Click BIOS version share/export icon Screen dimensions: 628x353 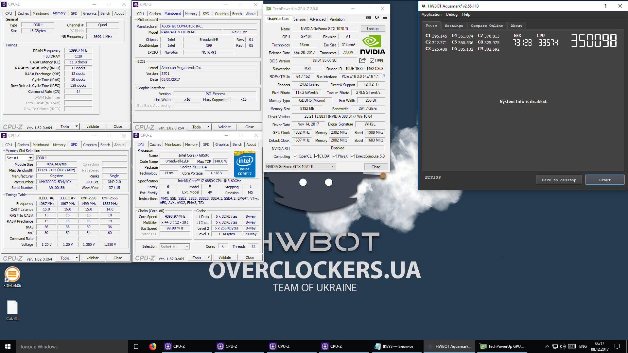(x=362, y=60)
